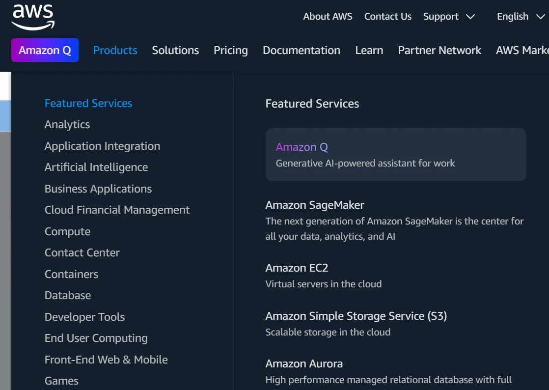
Task: Click the Amazon SageMaker link
Action: tap(315, 205)
